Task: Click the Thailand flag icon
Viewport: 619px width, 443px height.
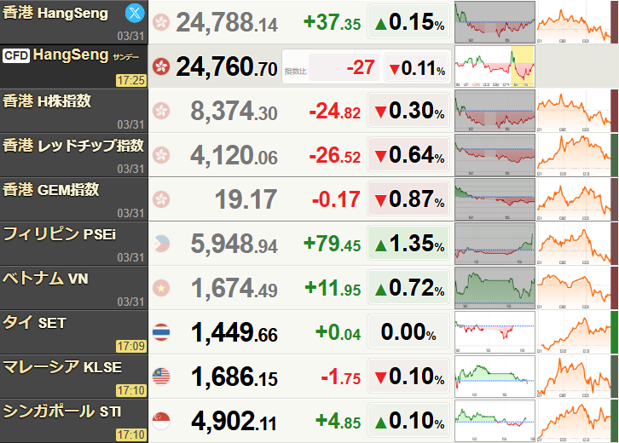Action: click(161, 332)
